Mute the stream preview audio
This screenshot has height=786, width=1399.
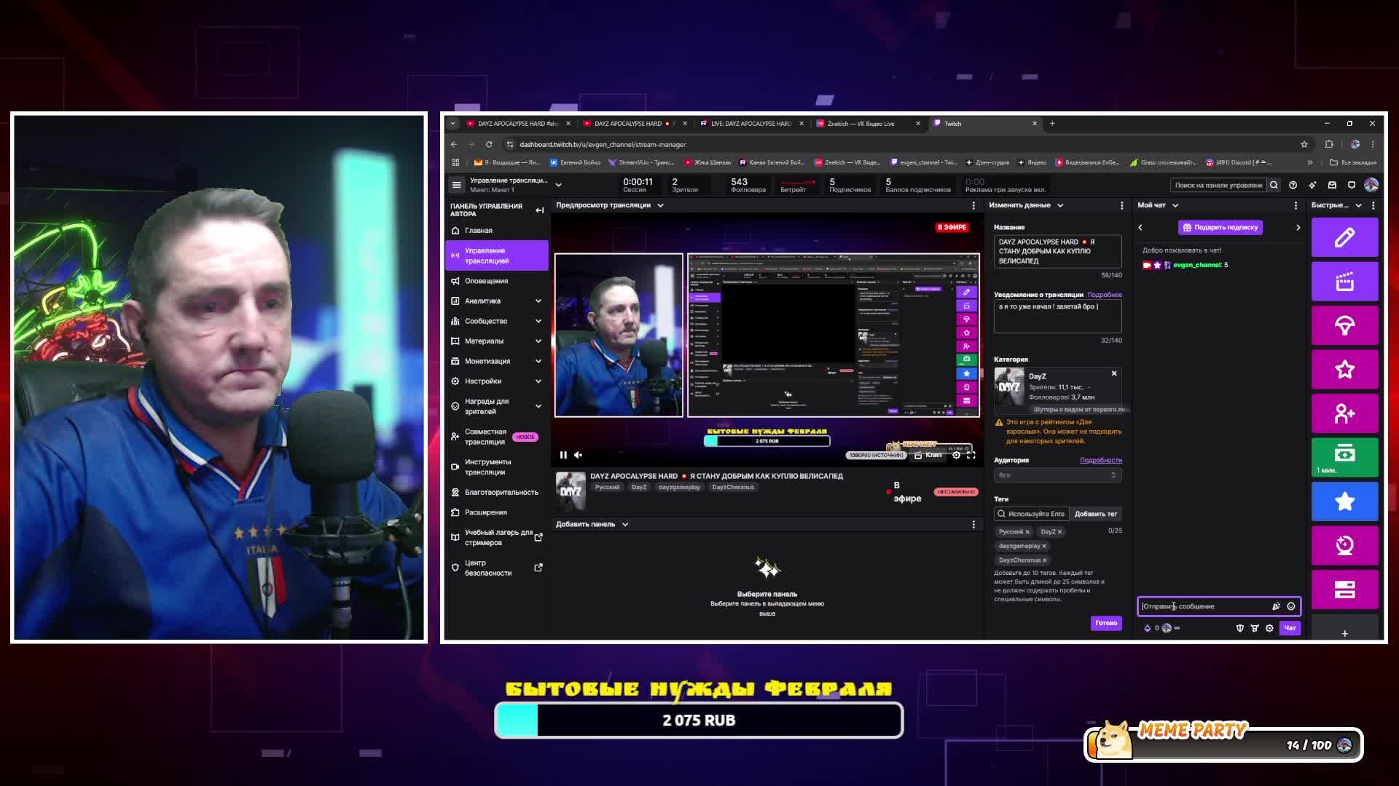[578, 455]
